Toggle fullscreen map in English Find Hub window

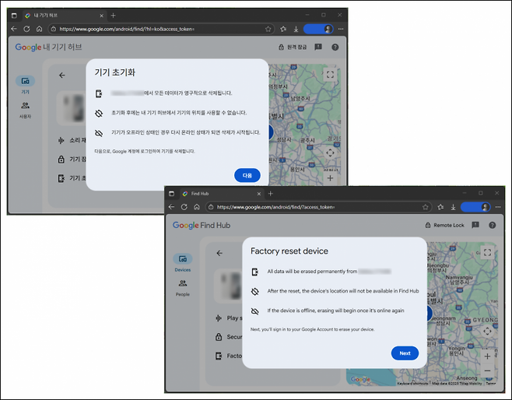point(487,253)
